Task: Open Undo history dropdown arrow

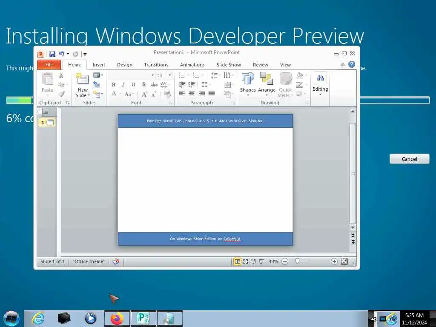Action: pyautogui.click(x=68, y=54)
